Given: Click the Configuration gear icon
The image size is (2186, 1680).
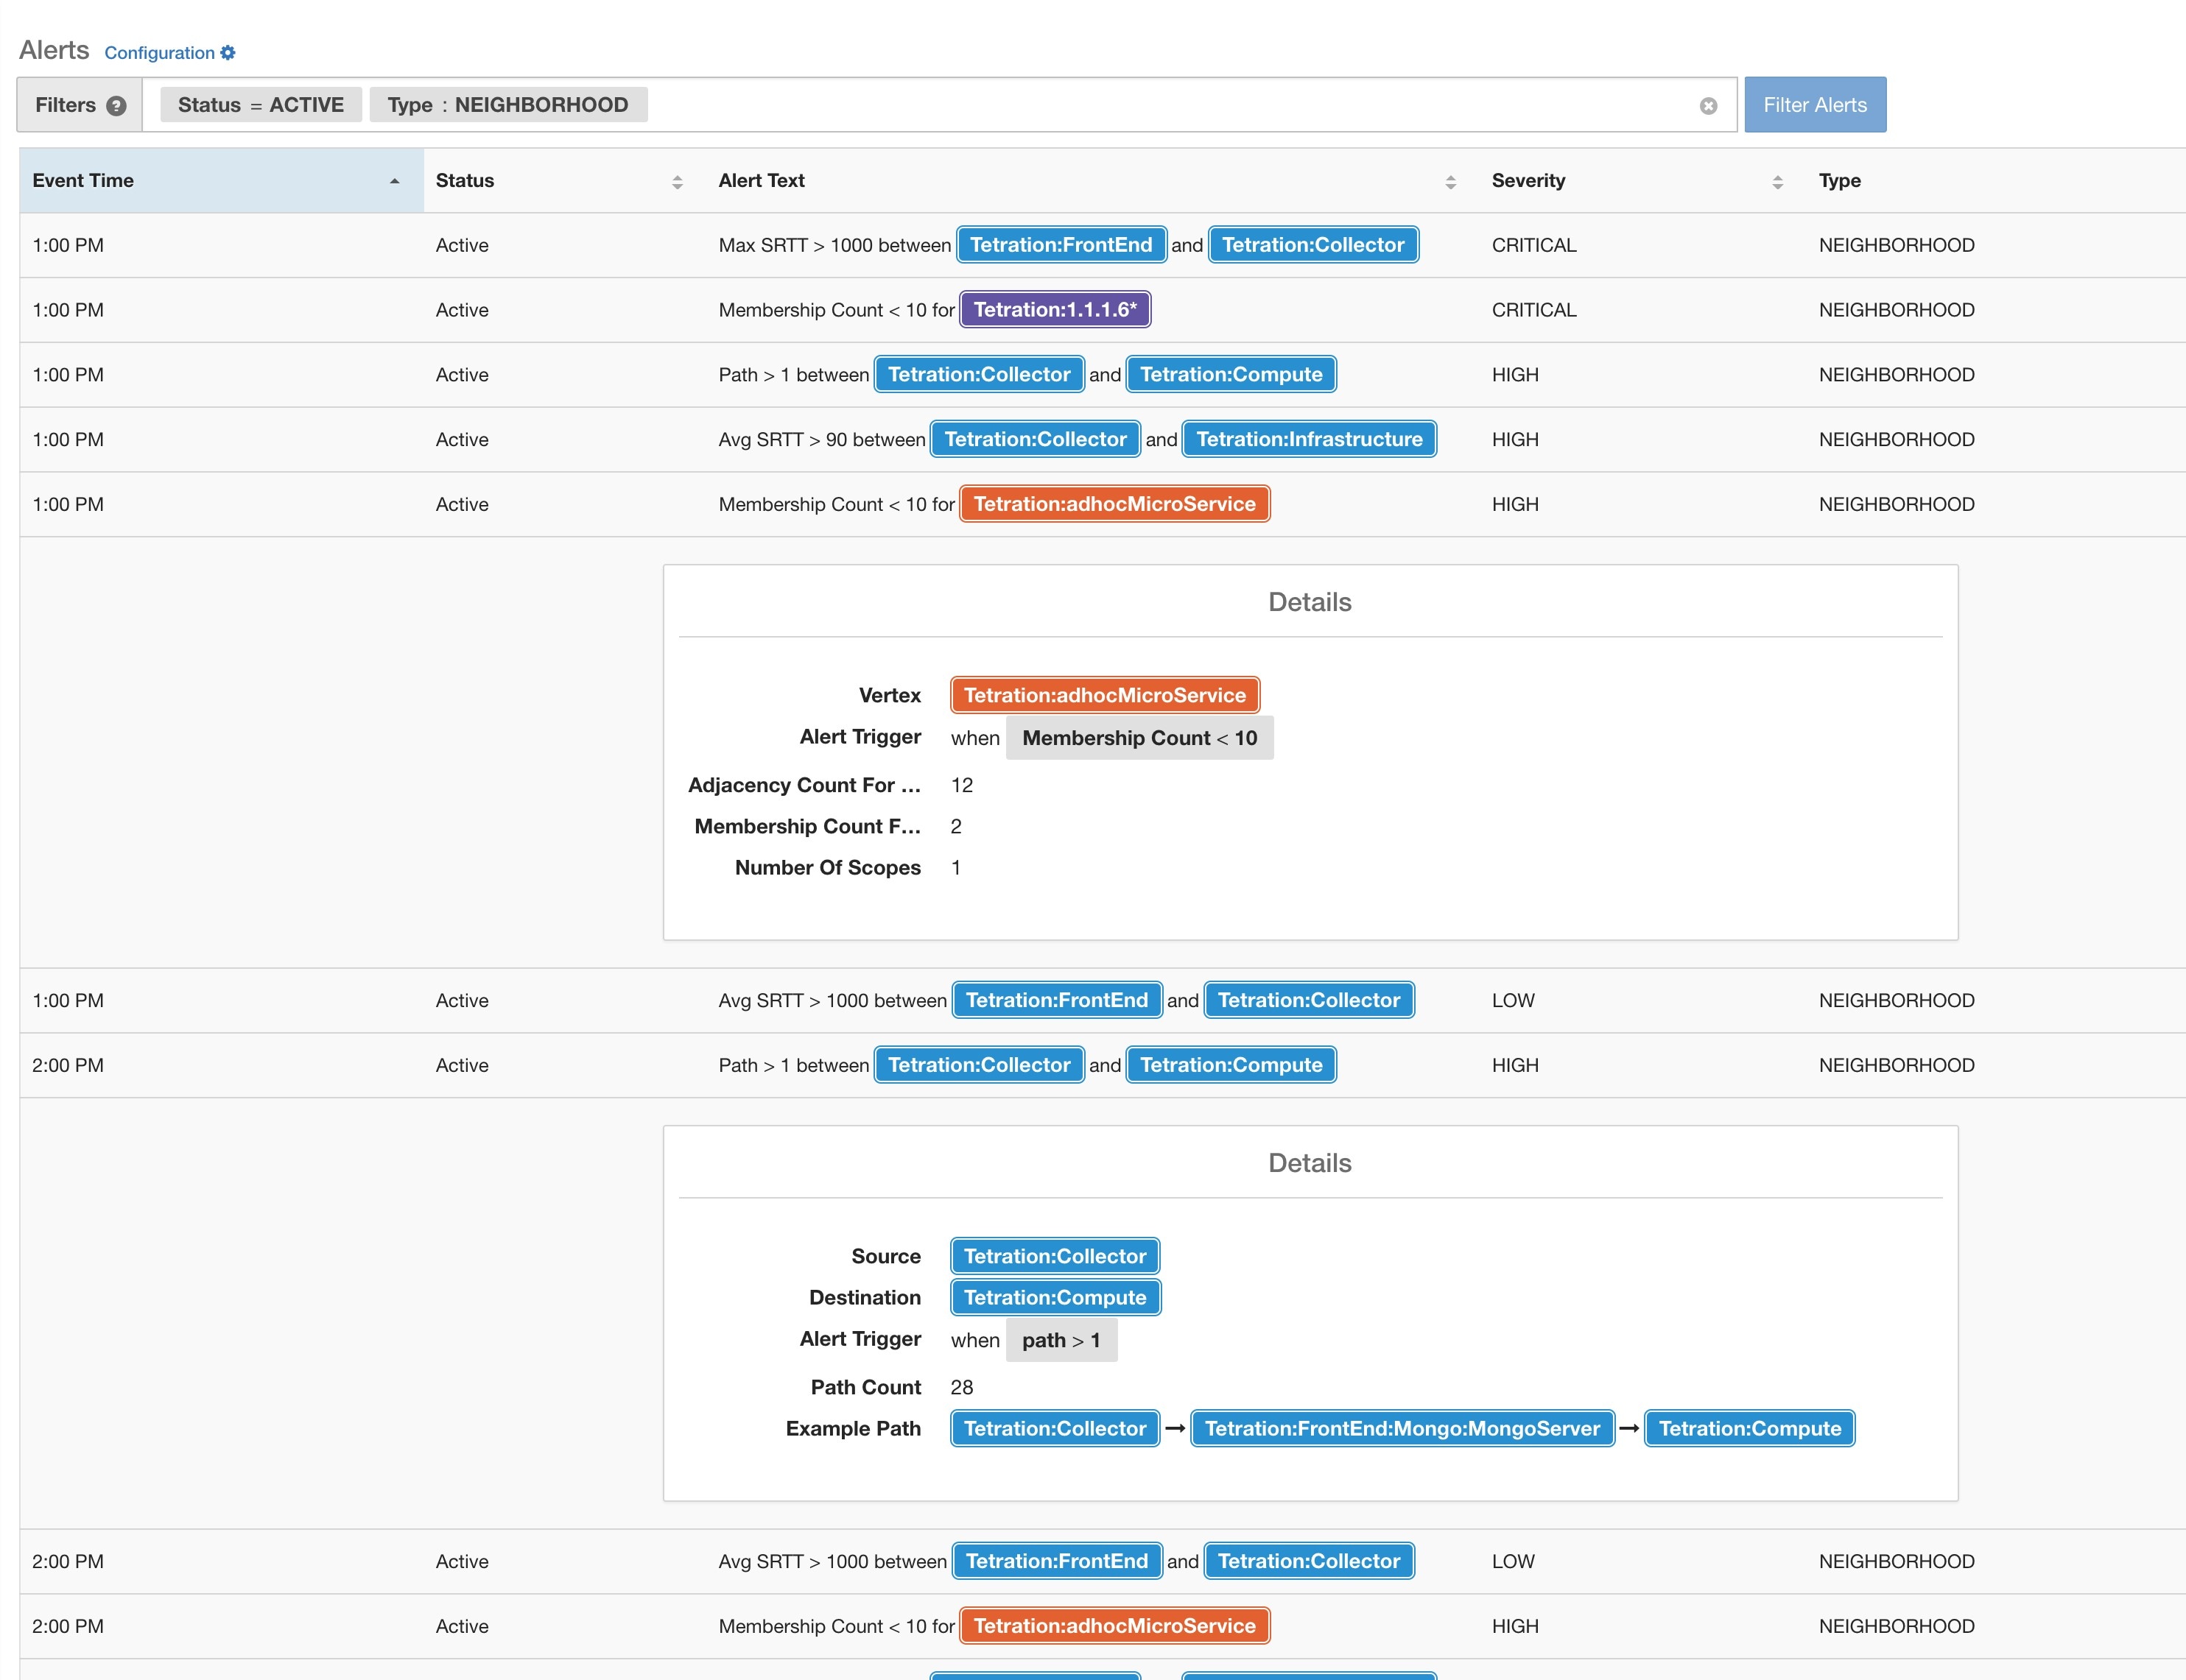Looking at the screenshot, I should (x=228, y=53).
